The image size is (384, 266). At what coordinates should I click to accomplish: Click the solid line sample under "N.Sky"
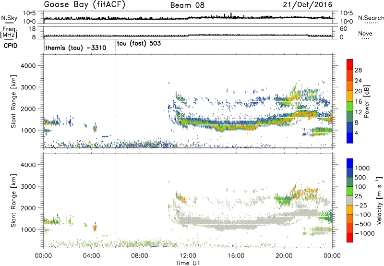click(9, 23)
